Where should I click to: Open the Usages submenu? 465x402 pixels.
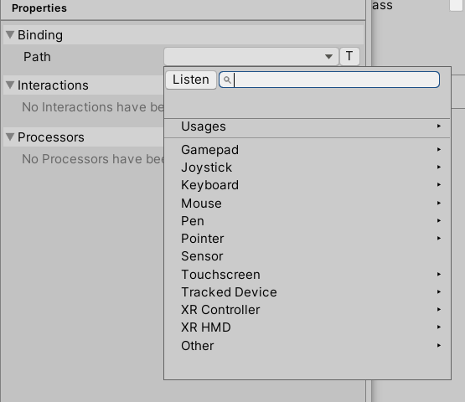point(307,126)
